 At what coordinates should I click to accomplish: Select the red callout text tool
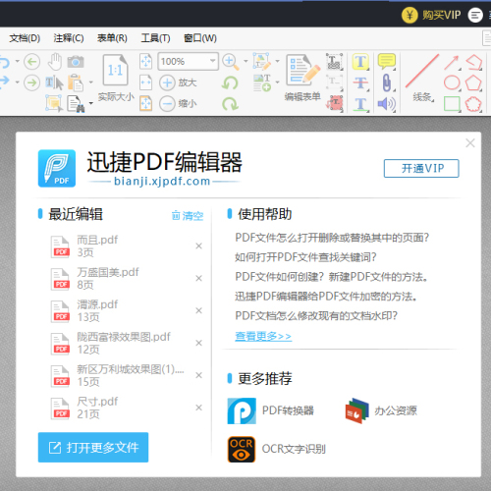(x=334, y=104)
